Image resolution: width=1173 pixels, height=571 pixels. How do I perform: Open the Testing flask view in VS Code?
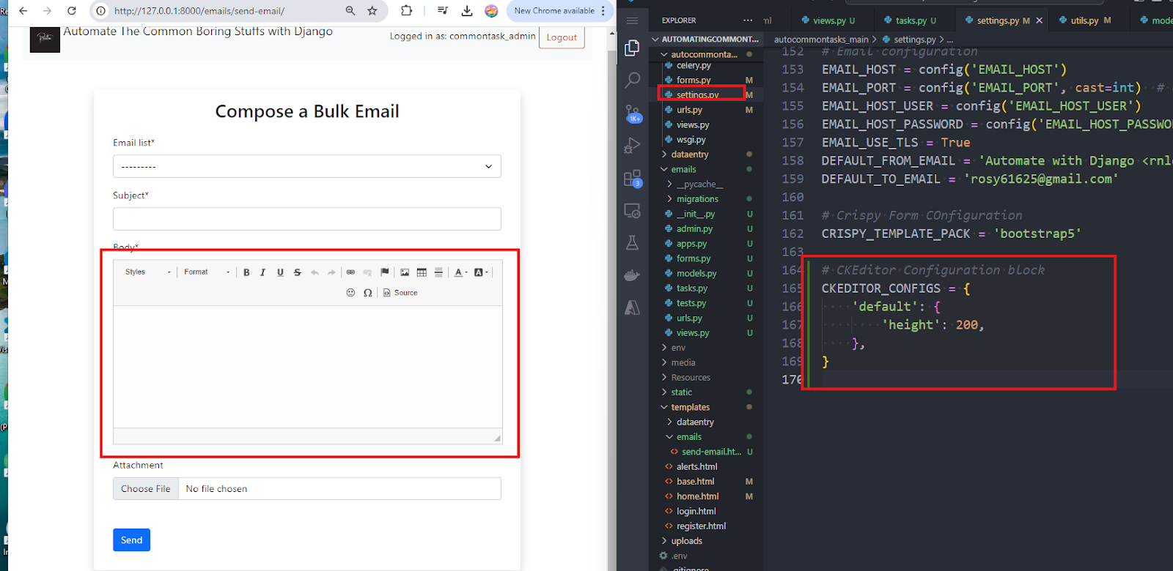tap(632, 243)
